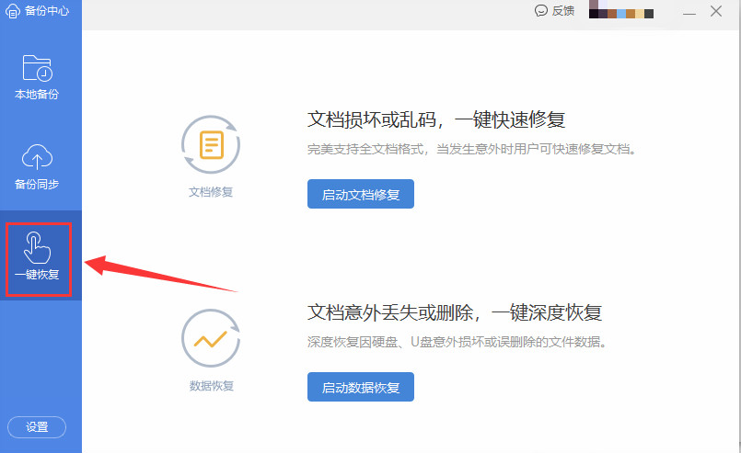The image size is (741, 453).
Task: Click the 文档修复 circular document icon
Action: [211, 144]
